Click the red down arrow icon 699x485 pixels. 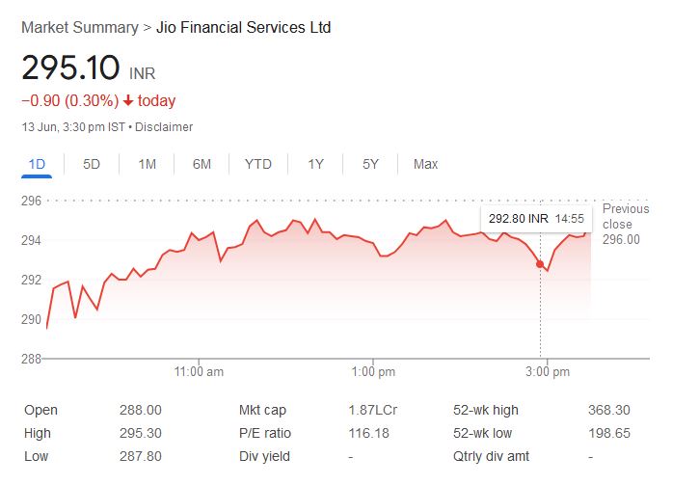click(128, 101)
